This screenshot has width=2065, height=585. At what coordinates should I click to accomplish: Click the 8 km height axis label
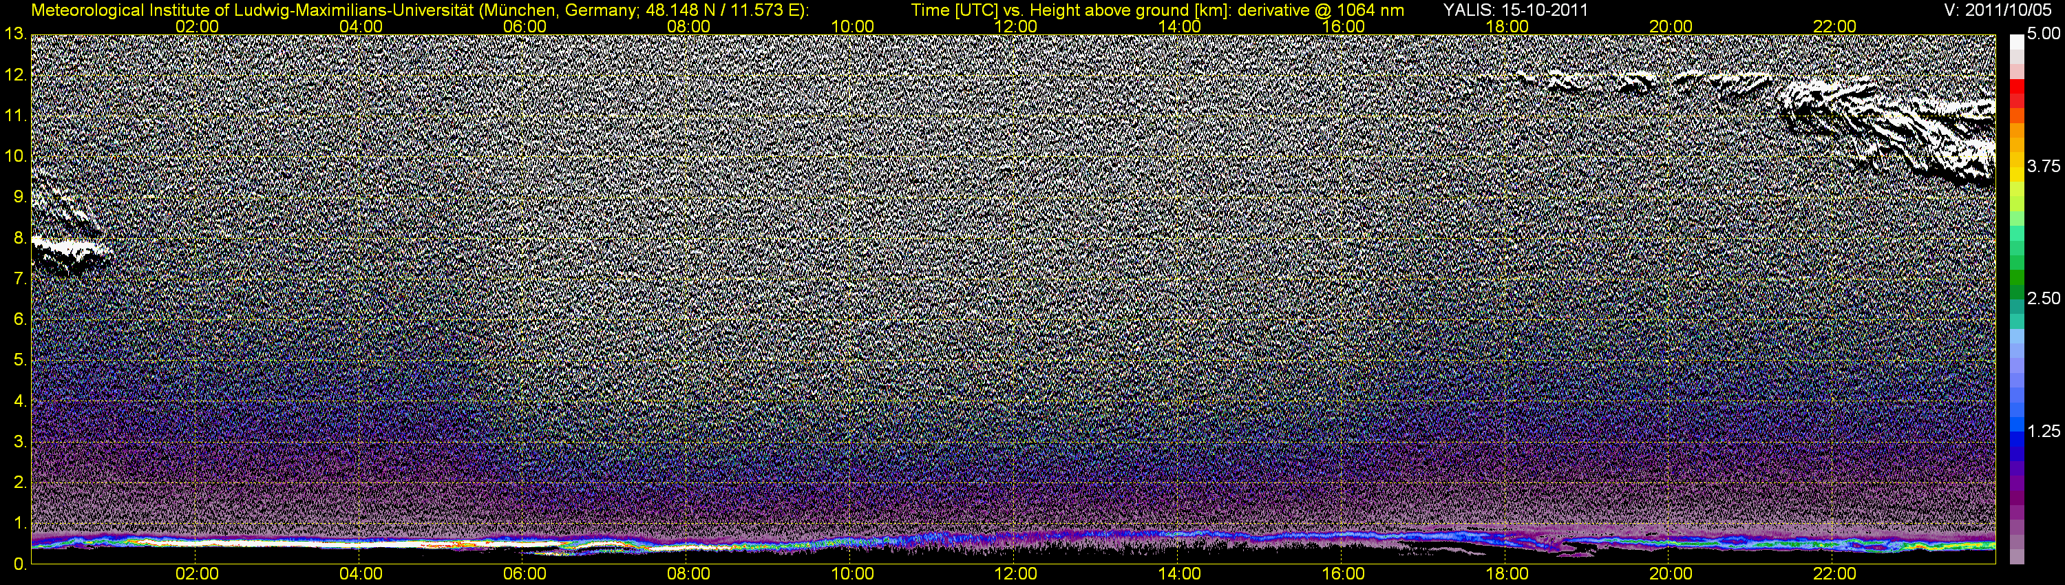tap(20, 238)
